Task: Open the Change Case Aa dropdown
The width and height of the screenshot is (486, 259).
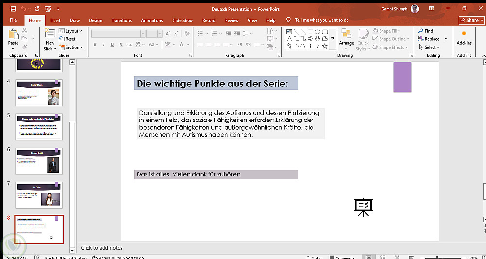Action: click(154, 44)
